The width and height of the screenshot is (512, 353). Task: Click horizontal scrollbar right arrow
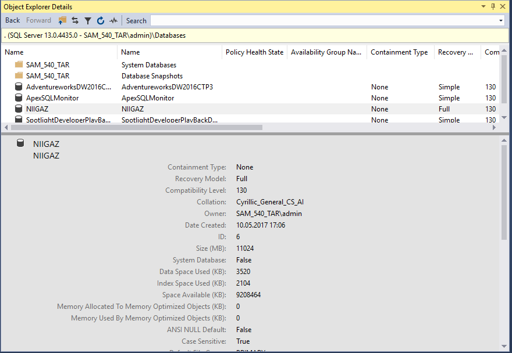pos(494,128)
